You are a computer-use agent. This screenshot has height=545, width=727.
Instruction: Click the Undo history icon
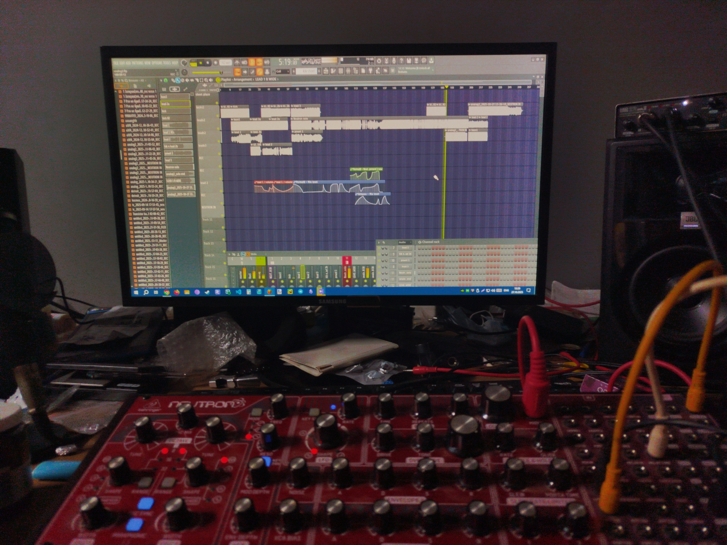[379, 61]
